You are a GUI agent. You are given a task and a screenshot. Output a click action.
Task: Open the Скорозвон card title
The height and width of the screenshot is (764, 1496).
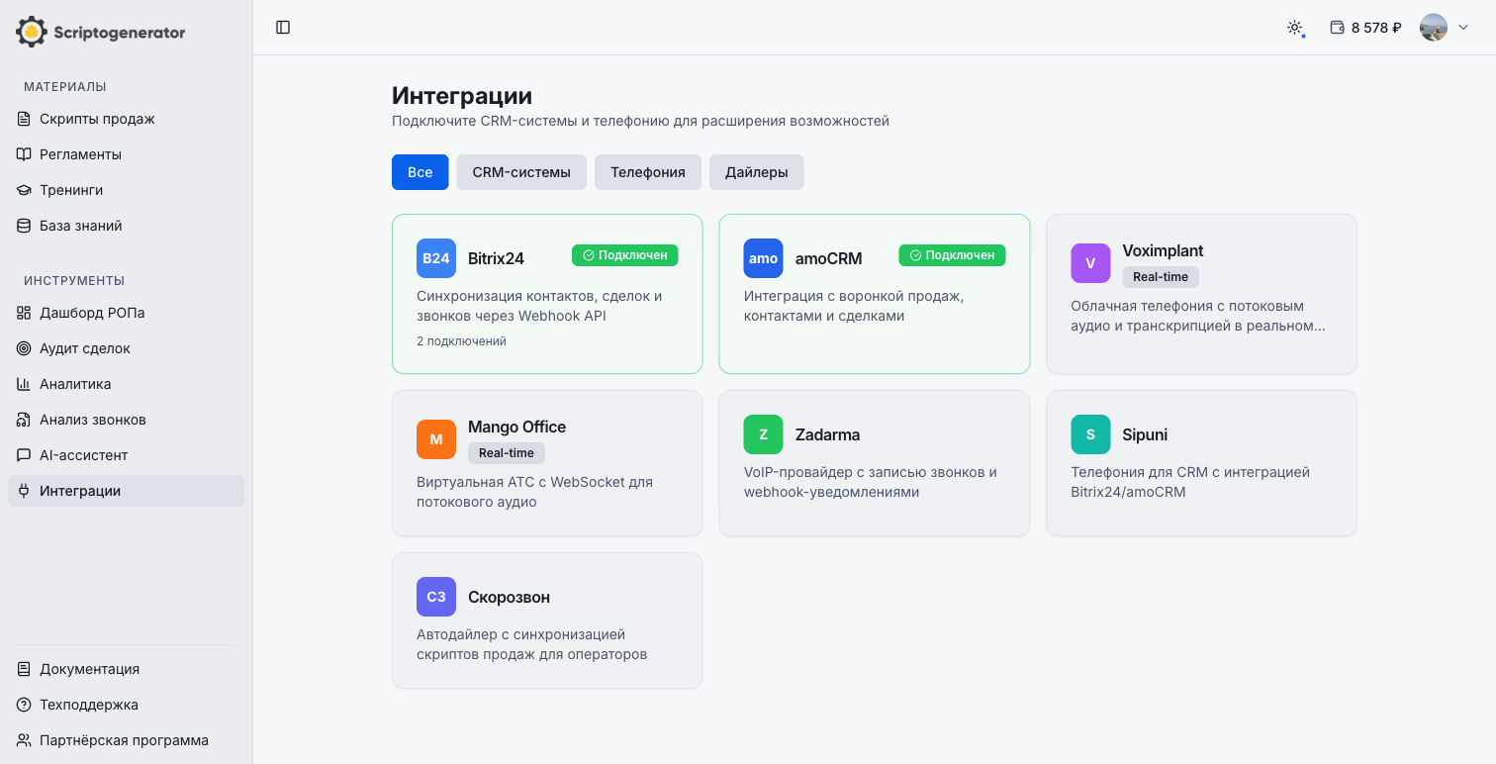coord(509,597)
